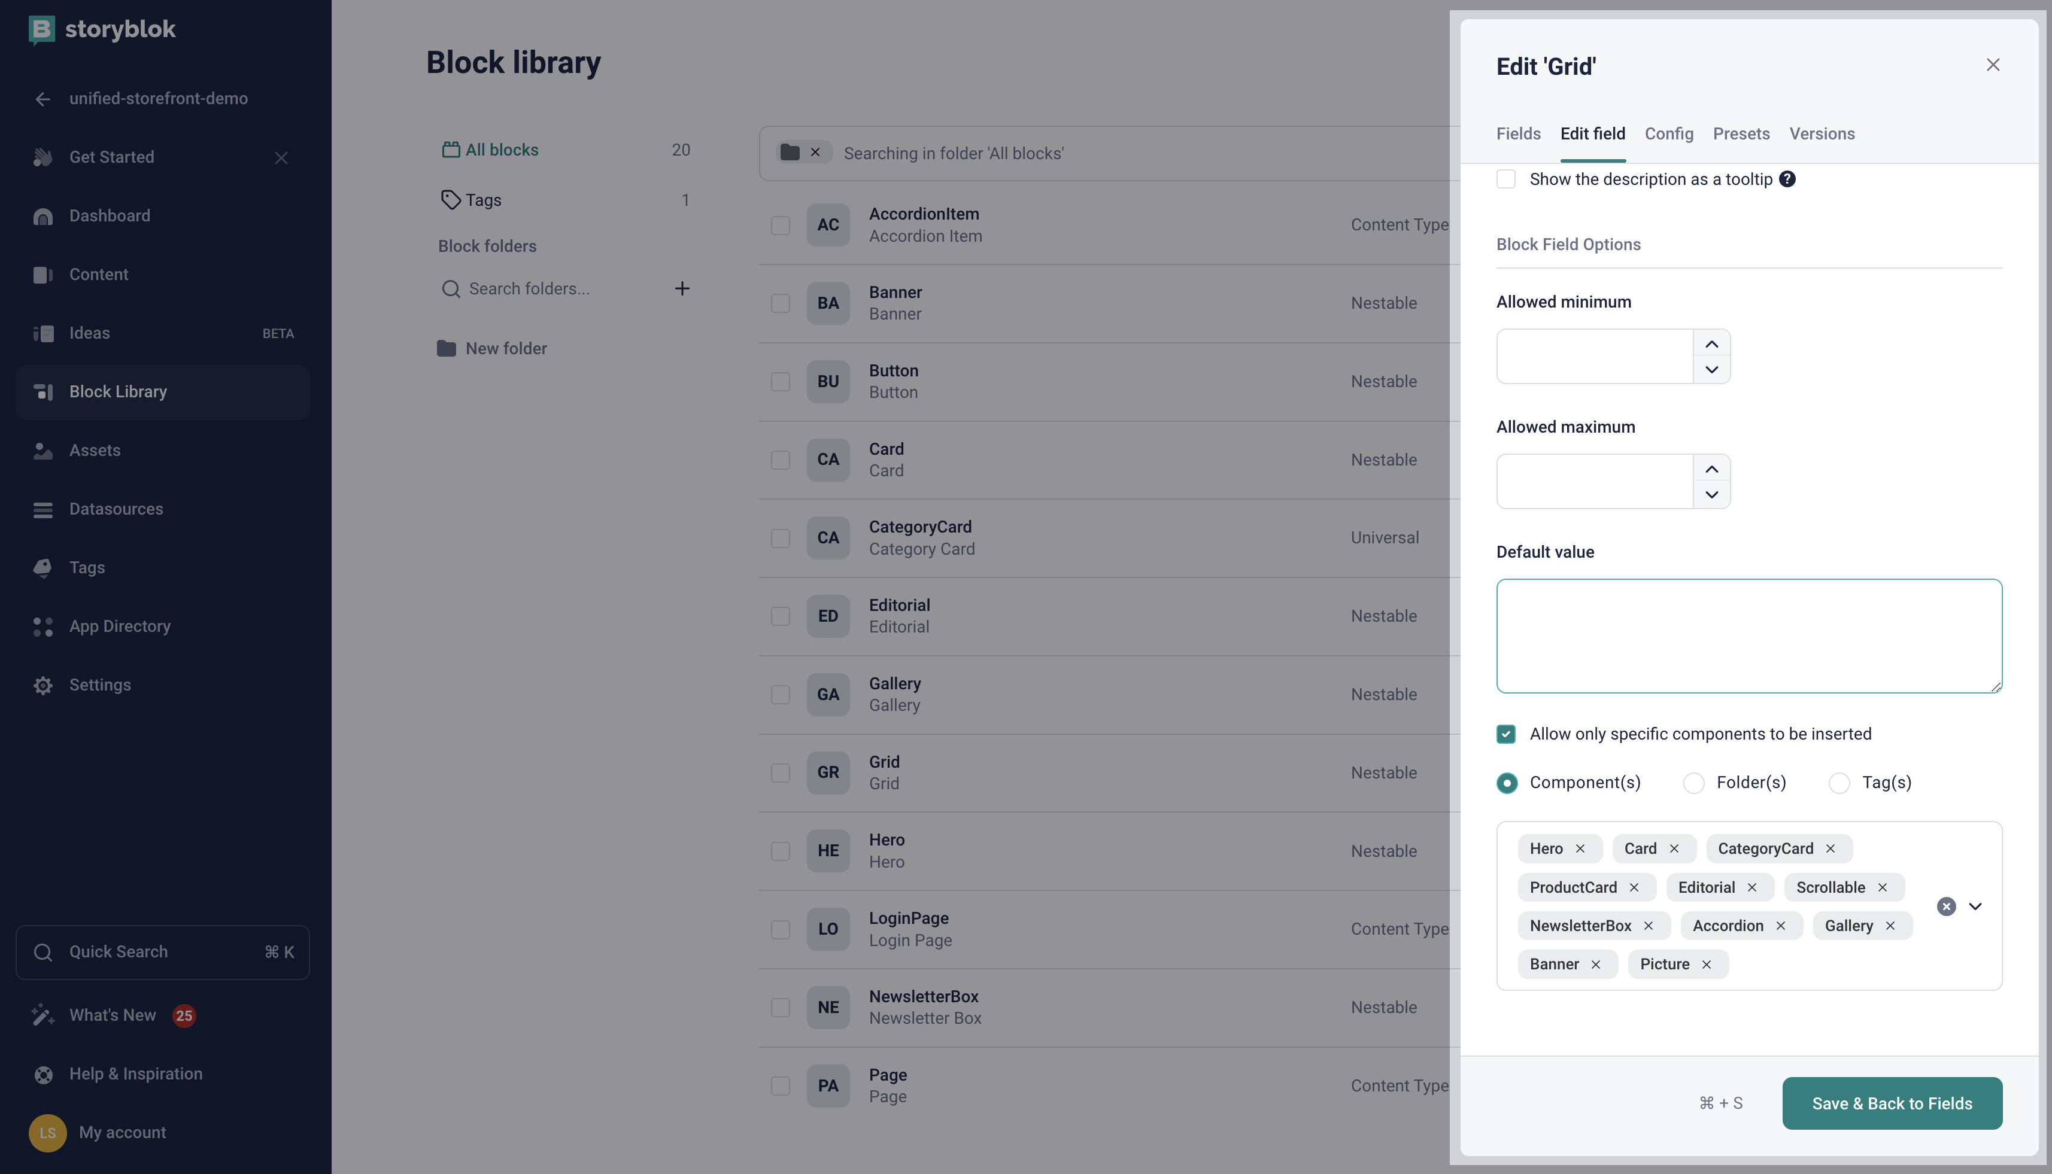Close the Edit 'Grid' panel
The height and width of the screenshot is (1174, 2052).
pyautogui.click(x=1993, y=65)
